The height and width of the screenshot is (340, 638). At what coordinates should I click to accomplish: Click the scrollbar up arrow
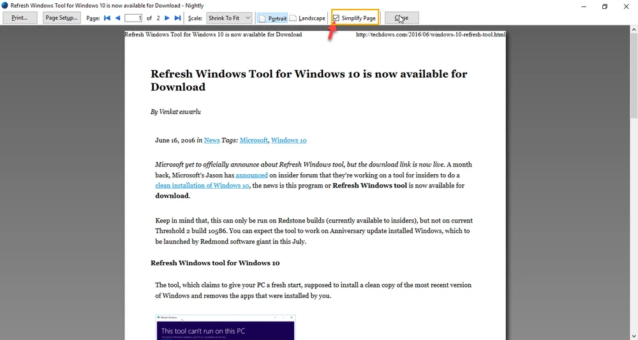click(634, 29)
